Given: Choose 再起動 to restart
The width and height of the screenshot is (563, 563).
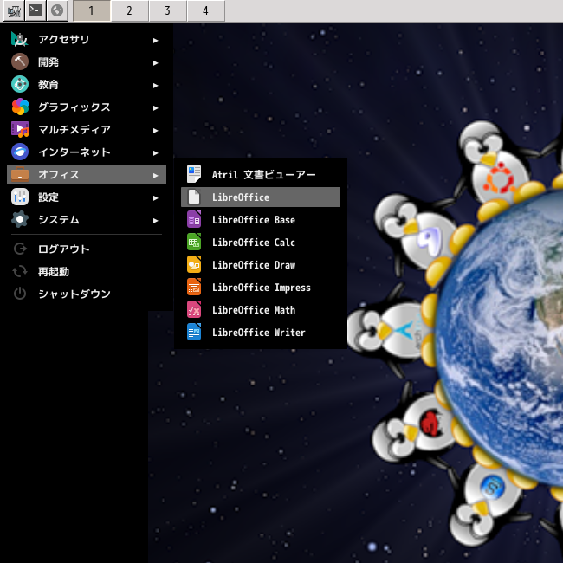Looking at the screenshot, I should (x=54, y=272).
